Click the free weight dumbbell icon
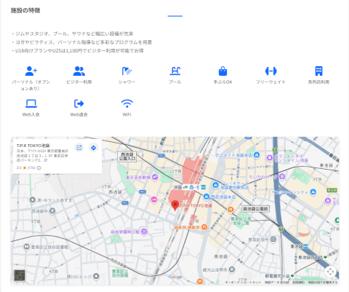Viewport: 349px width, 292px height. click(270, 71)
